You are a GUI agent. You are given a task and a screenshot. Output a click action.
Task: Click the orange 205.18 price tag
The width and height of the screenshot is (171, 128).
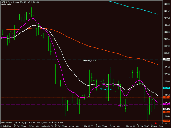[x=167, y=97]
